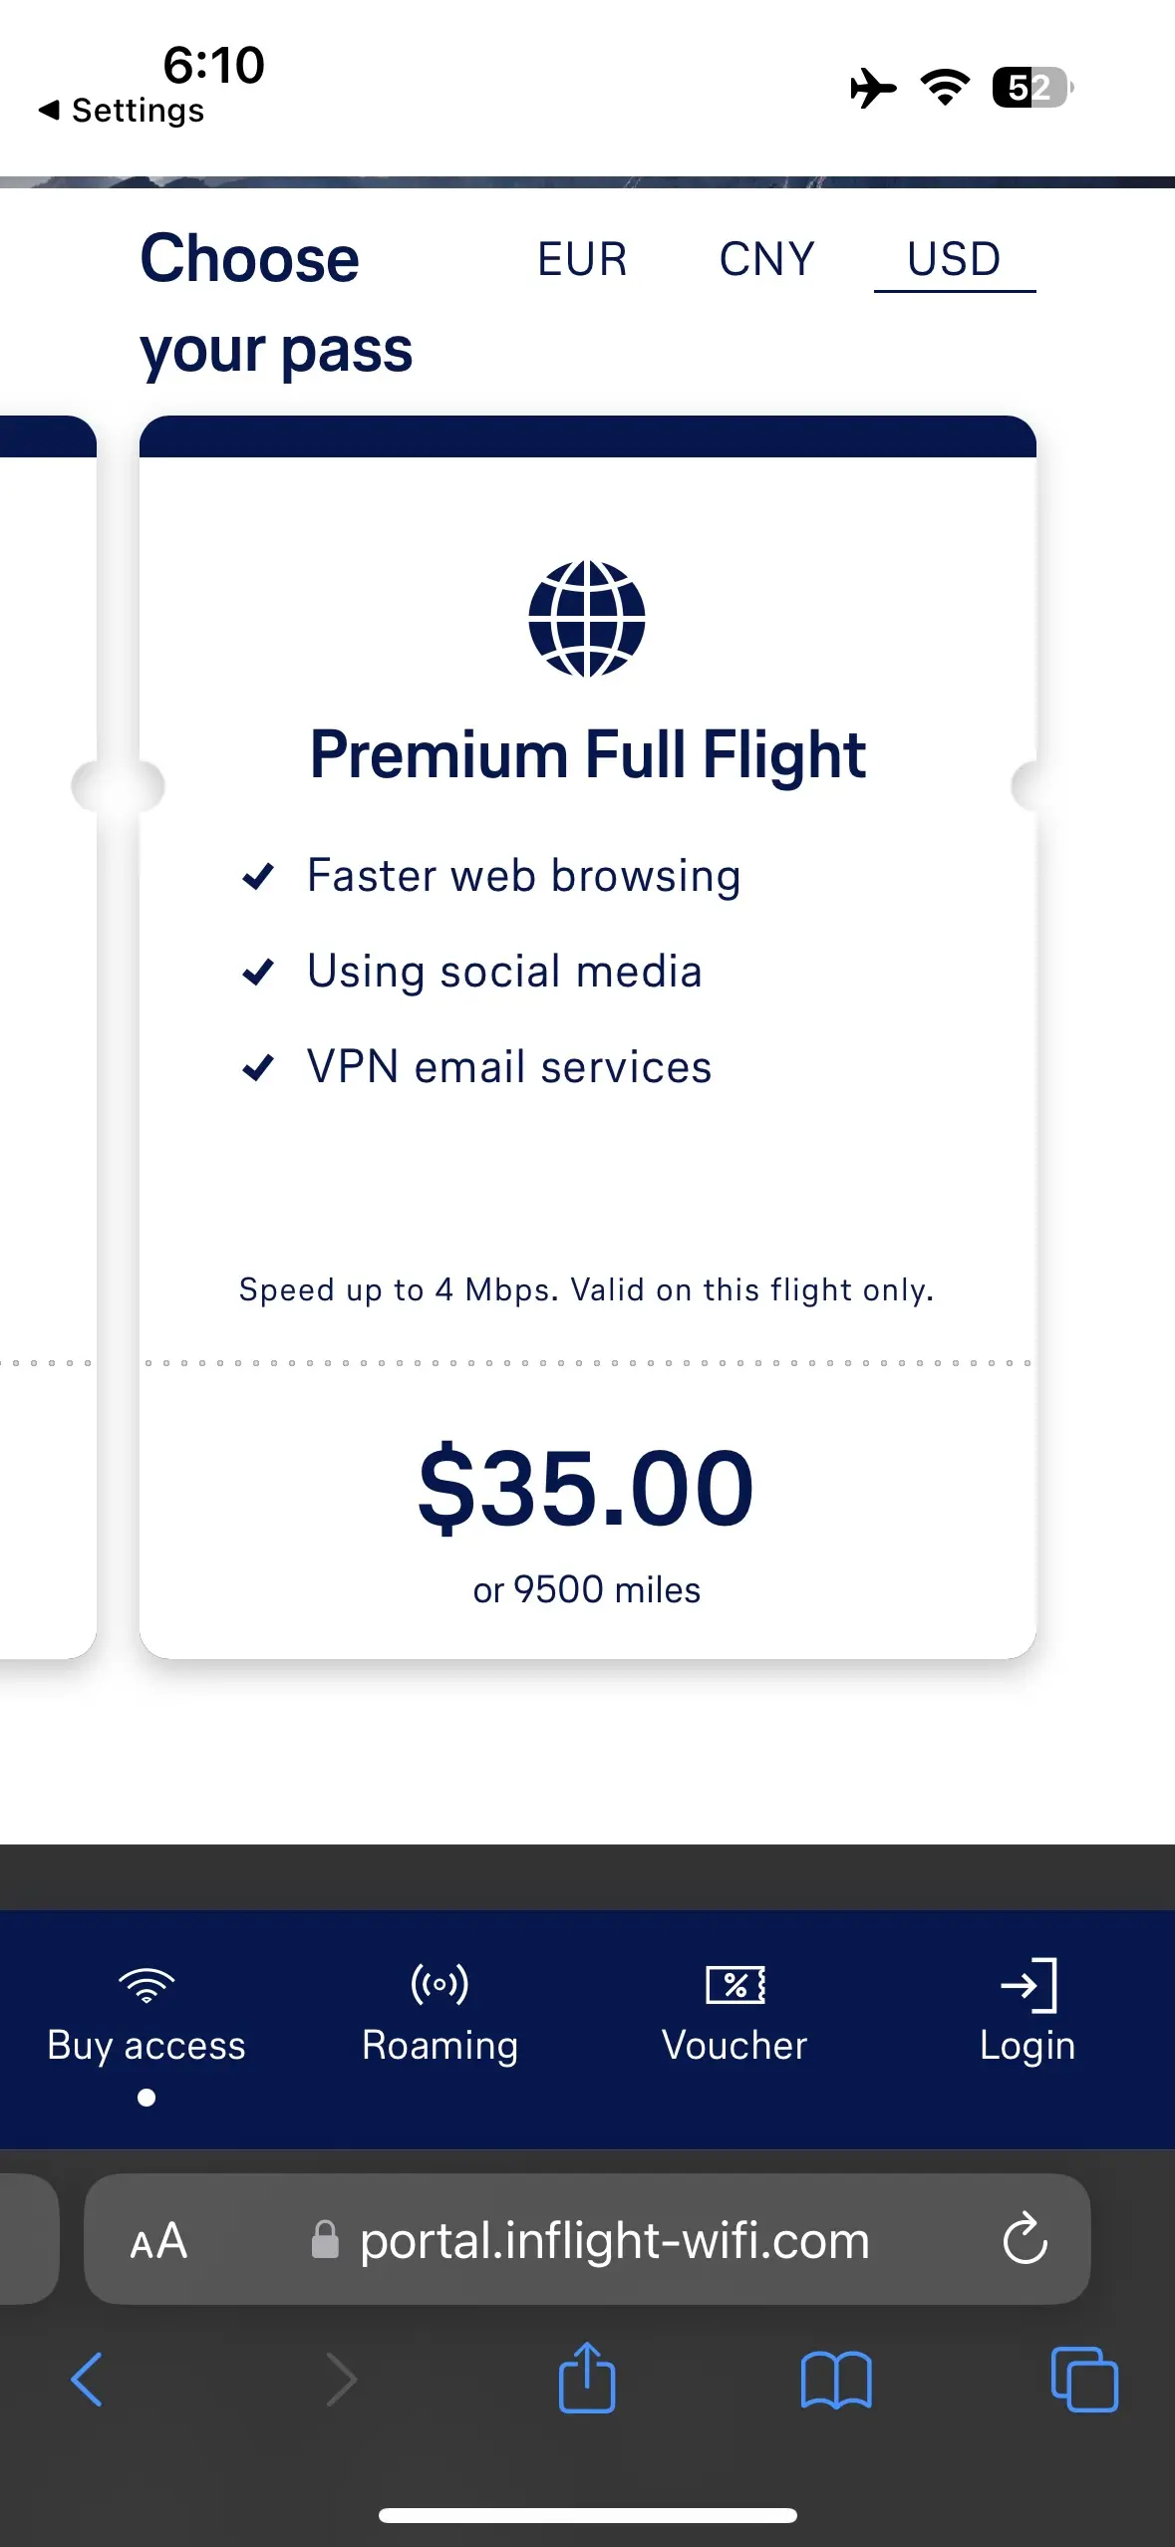The width and height of the screenshot is (1175, 2547).
Task: Tap the globe icon on Premium Full Flight card
Action: [x=587, y=619]
